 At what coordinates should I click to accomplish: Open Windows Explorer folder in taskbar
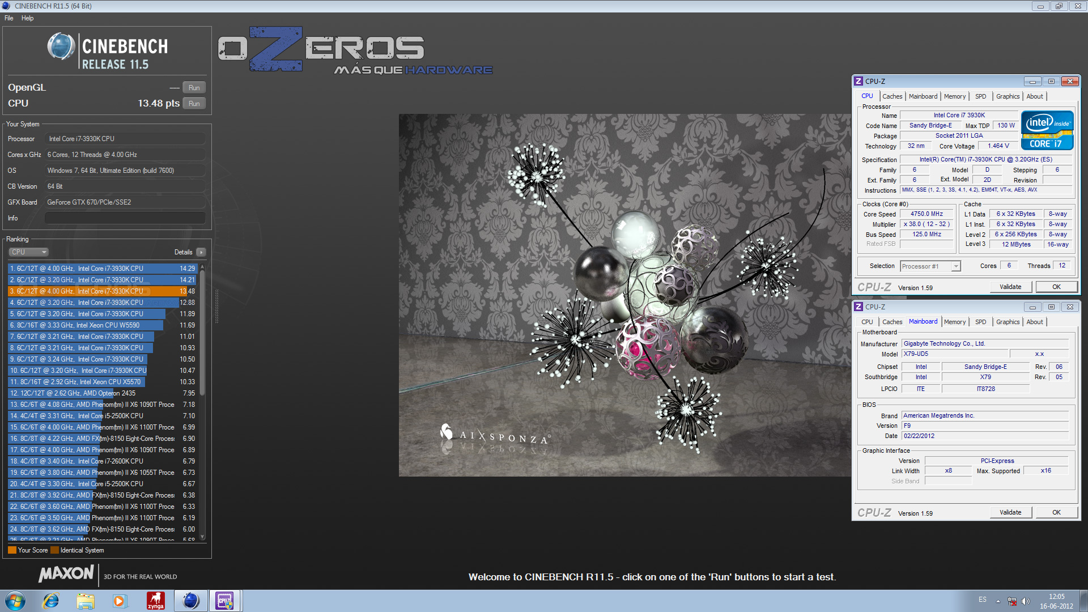(86, 601)
